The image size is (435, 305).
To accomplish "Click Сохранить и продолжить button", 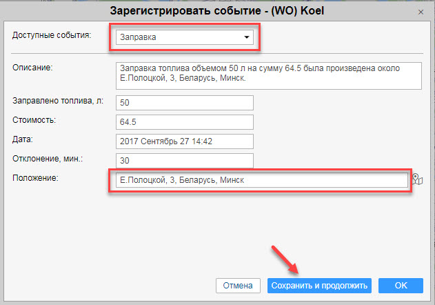I will point(319,286).
